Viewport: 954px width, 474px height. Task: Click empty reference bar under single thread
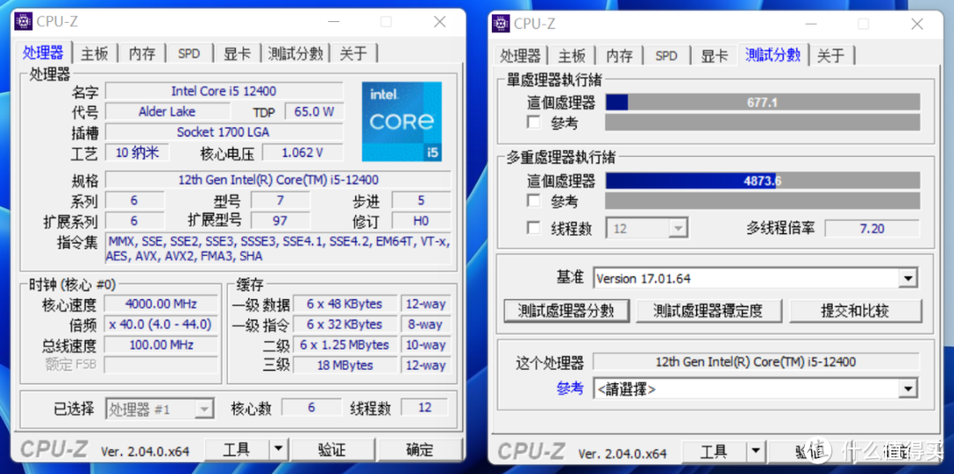click(x=762, y=122)
